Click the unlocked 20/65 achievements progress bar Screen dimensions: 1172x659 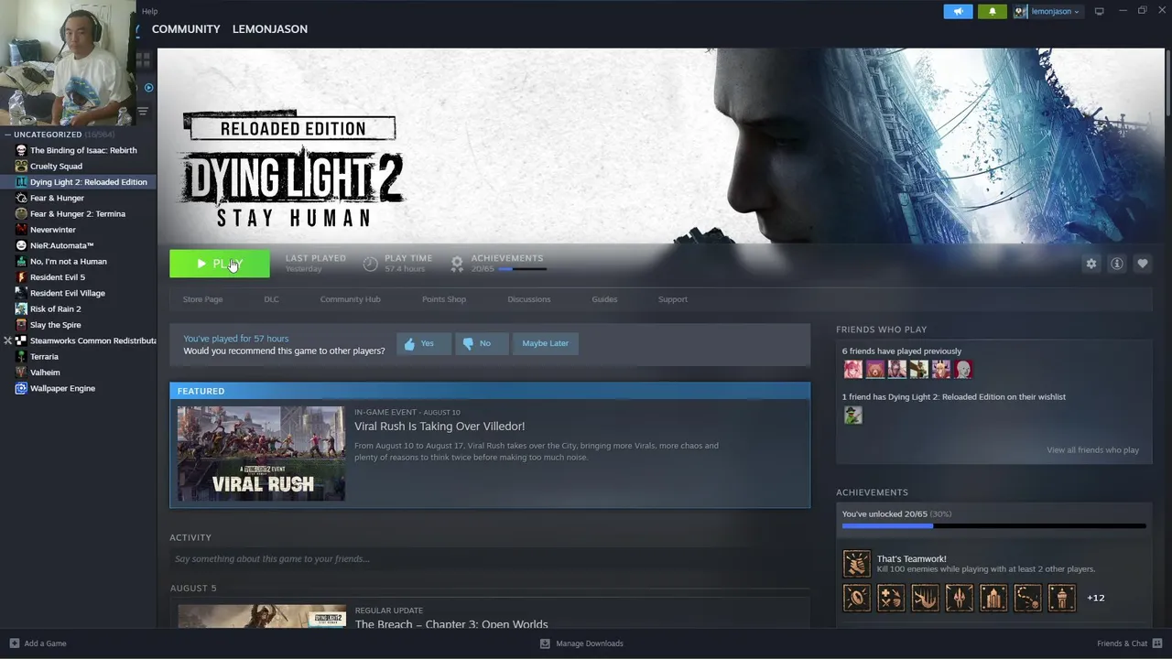[x=993, y=526]
